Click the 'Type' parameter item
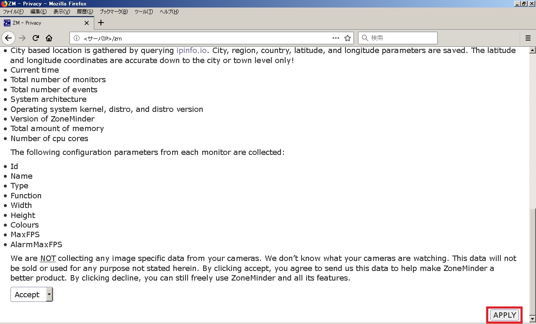Screen dimensions: 536x324 [20, 186]
